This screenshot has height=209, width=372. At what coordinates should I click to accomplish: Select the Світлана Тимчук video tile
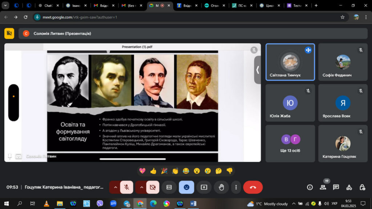tap(290, 62)
